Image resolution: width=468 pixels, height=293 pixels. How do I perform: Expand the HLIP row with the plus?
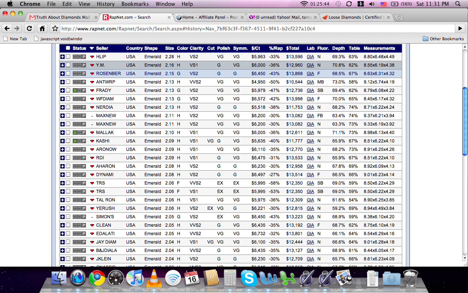click(x=63, y=57)
